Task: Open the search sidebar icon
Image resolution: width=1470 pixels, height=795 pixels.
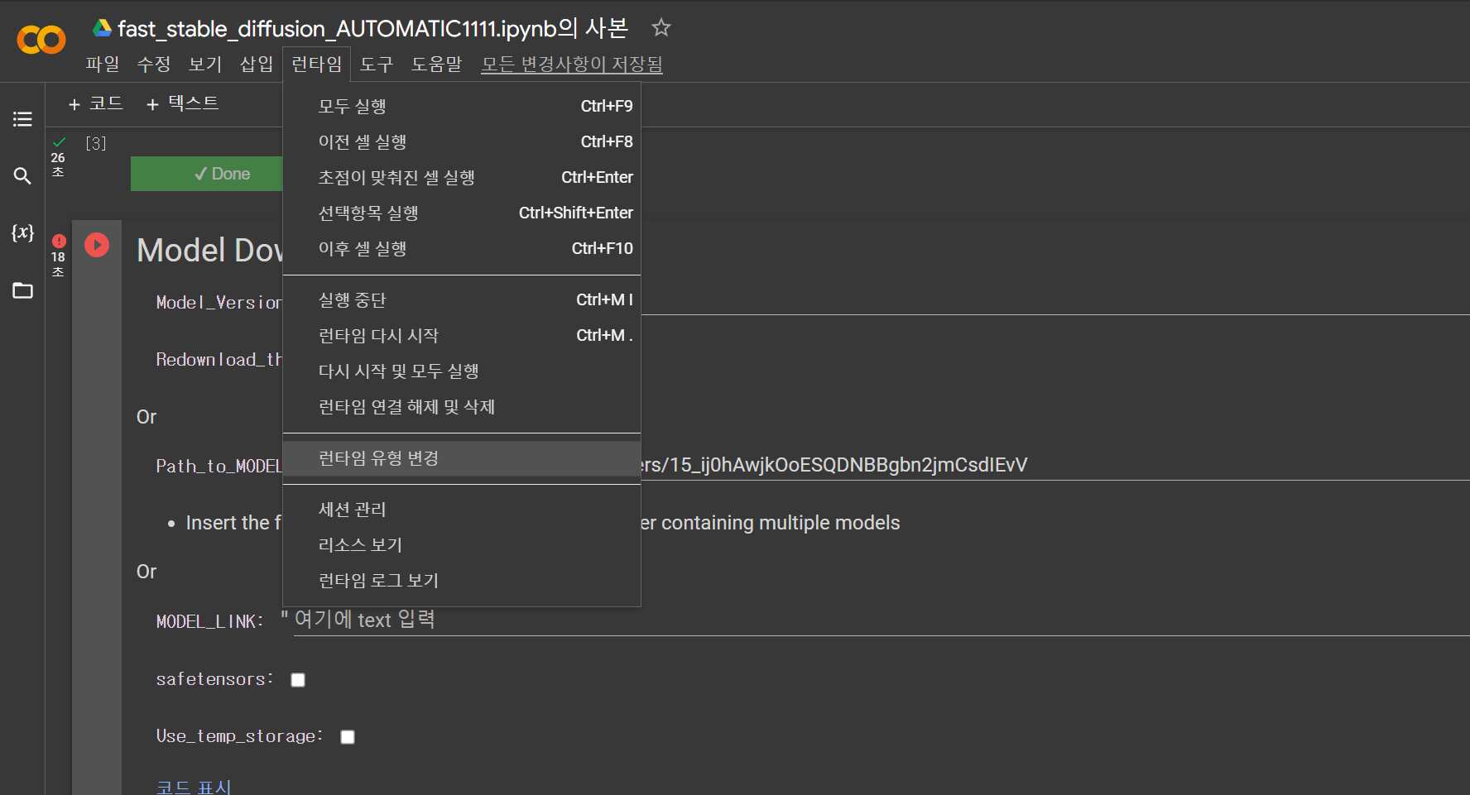Action: pyautogui.click(x=22, y=176)
